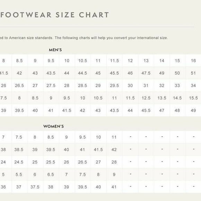
Task: Click the men's size 16 cell
Action: click(193, 61)
